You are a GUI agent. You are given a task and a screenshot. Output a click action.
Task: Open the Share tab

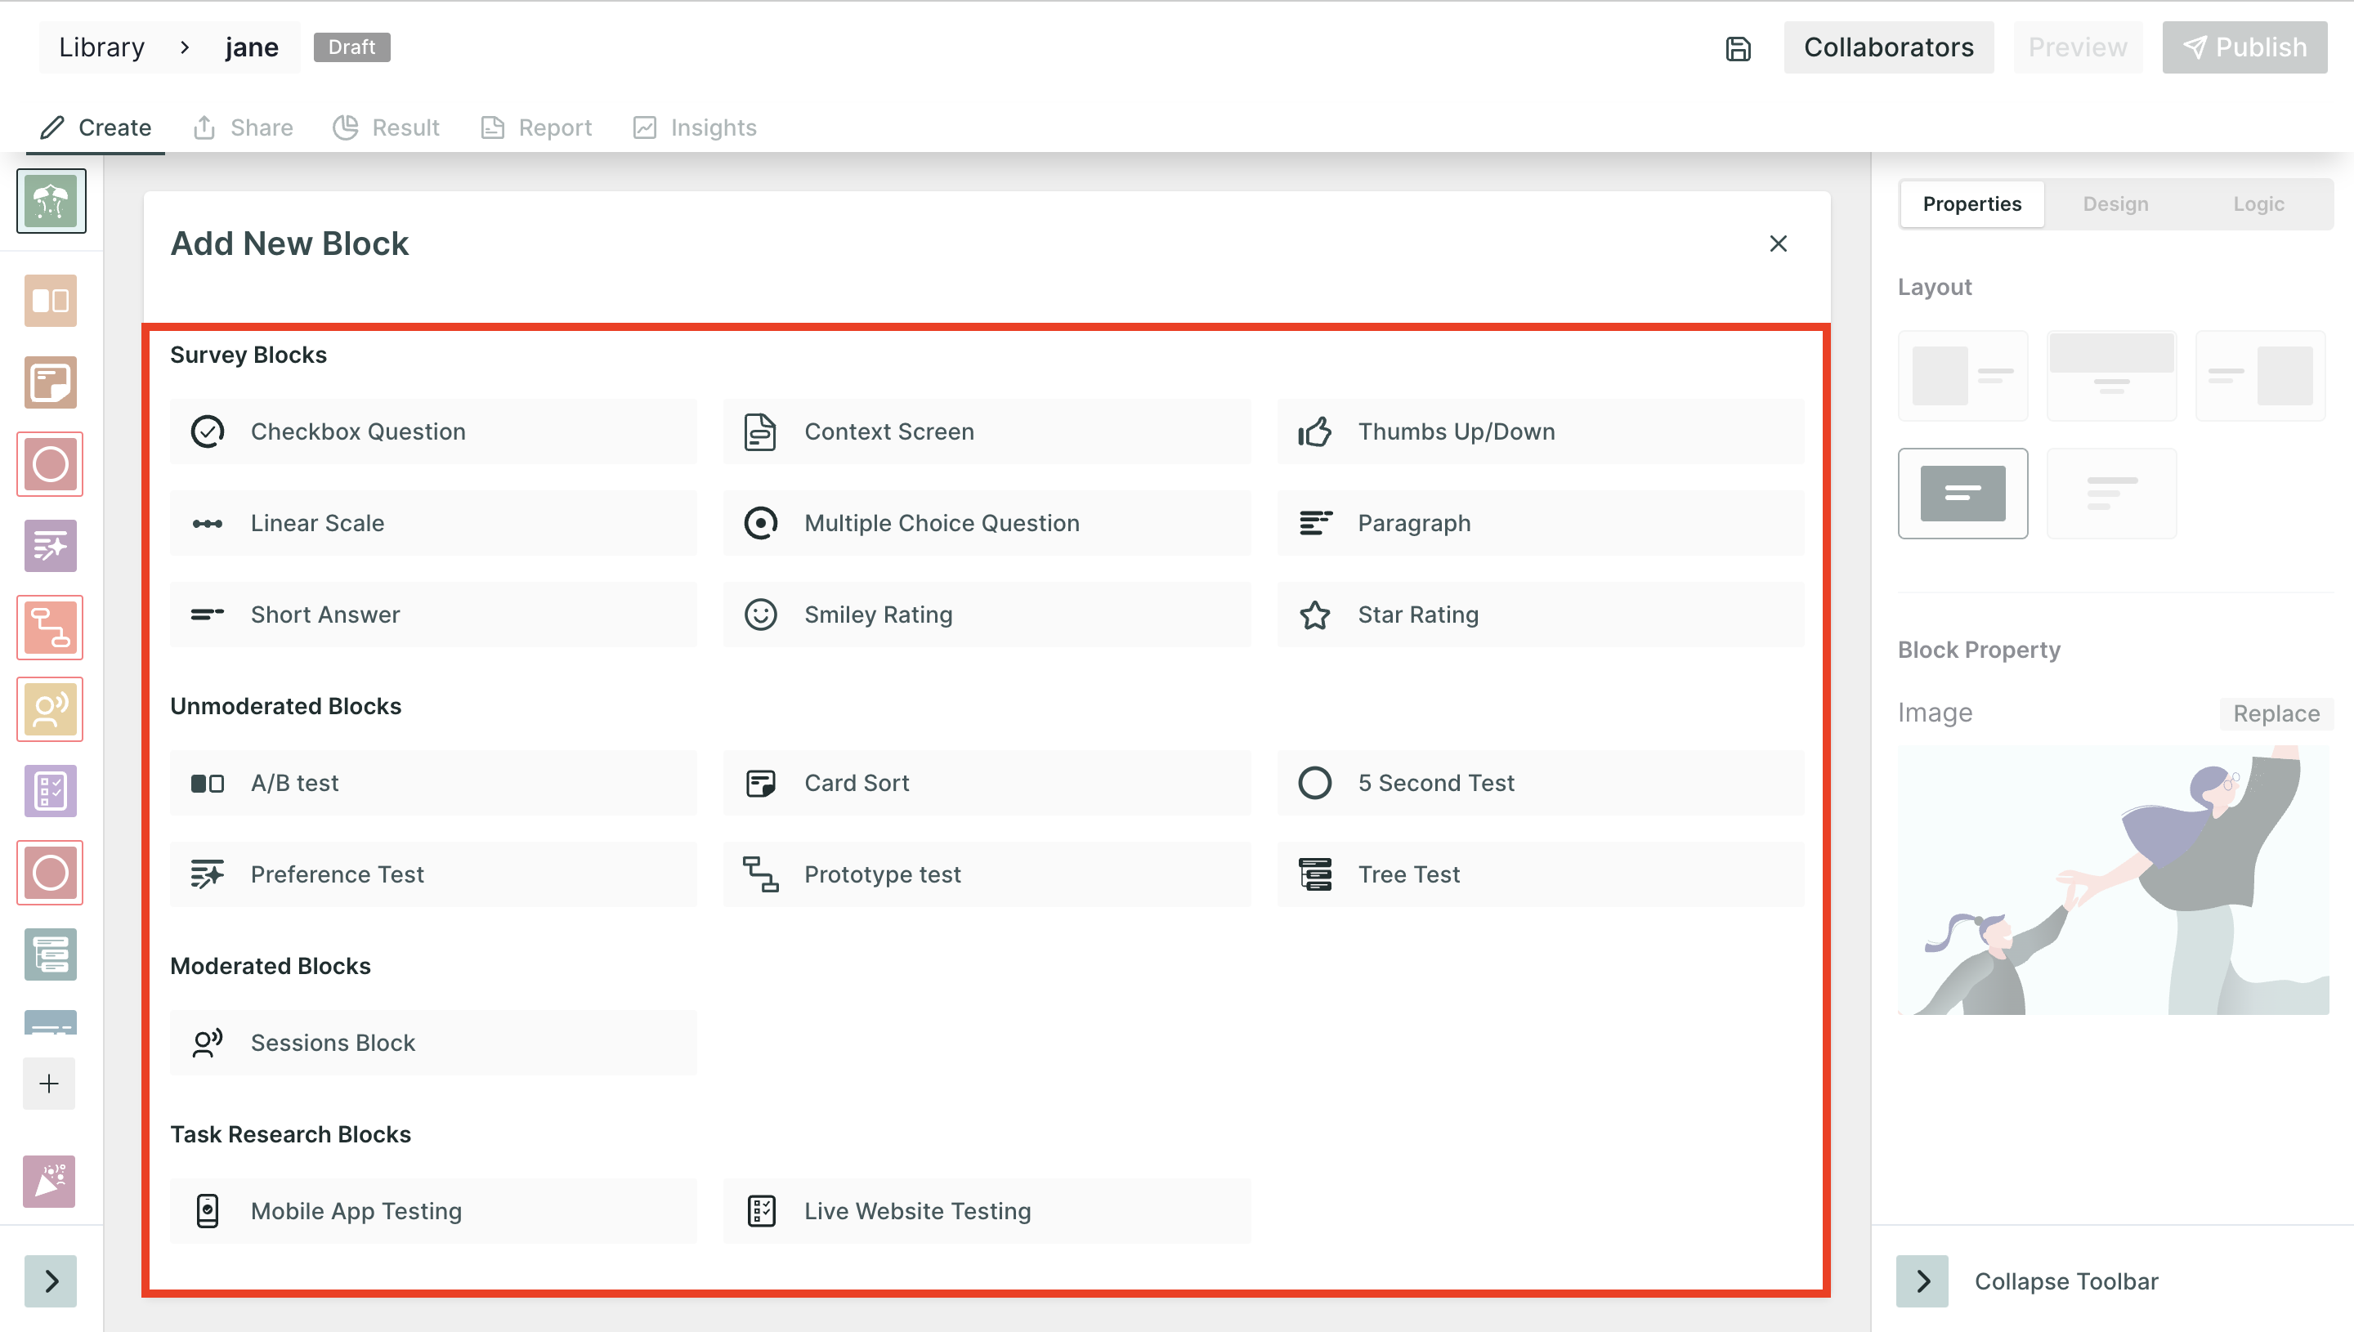tap(243, 127)
